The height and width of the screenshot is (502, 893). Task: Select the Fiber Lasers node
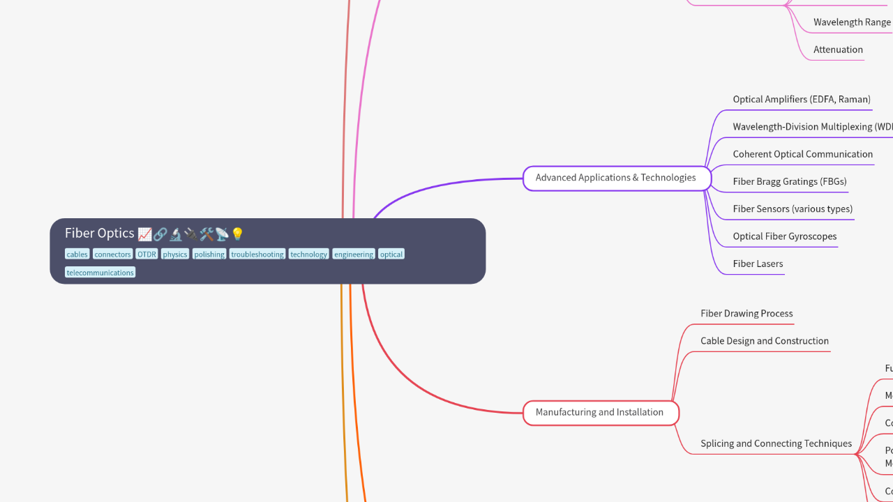pyautogui.click(x=758, y=264)
